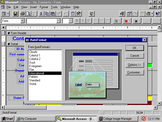The image size is (162, 122).
Task: Open the Properties icon in the toolbar
Action: [129, 14]
